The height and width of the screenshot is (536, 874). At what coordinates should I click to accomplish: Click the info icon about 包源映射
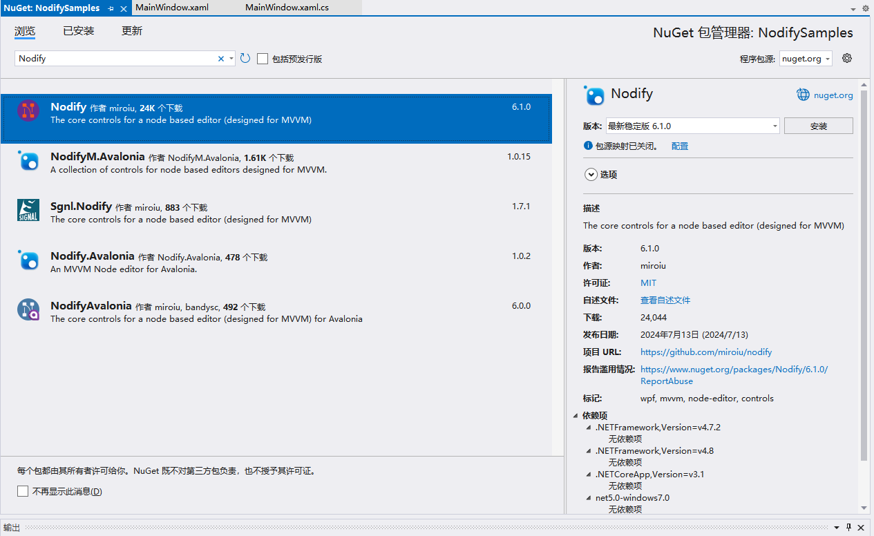[x=588, y=146]
